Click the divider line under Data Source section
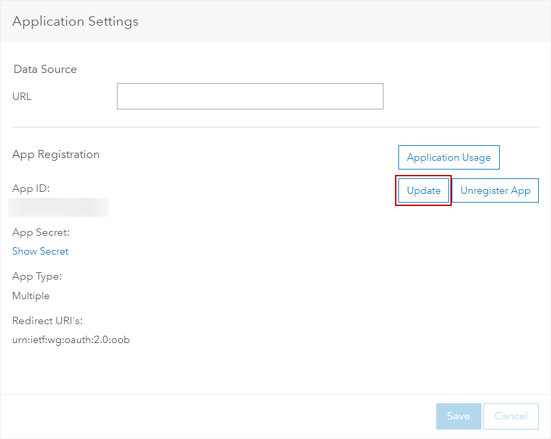The width and height of the screenshot is (551, 439). click(x=275, y=127)
